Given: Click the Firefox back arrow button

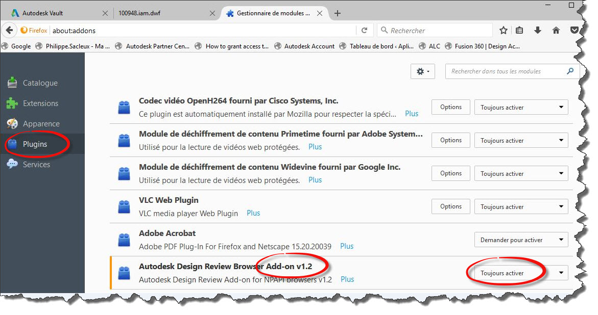Looking at the screenshot, I should tap(9, 31).
